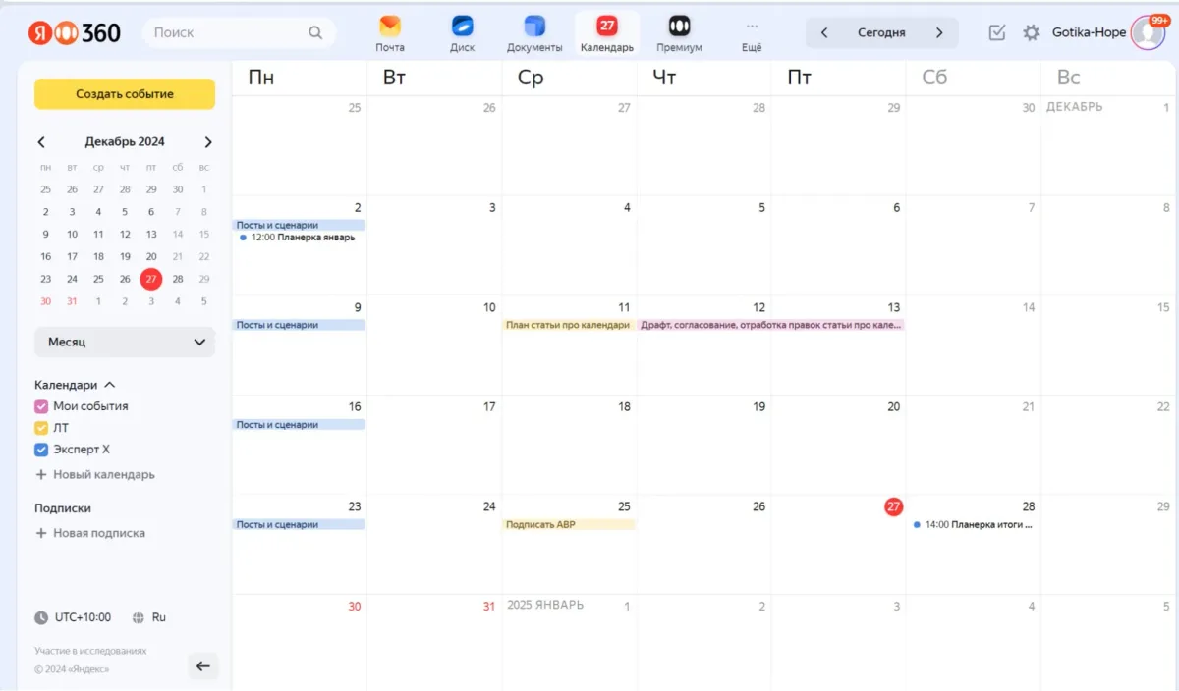Disable the Эксперт Х calendar checkbox
This screenshot has width=1179, height=691.
(41, 450)
